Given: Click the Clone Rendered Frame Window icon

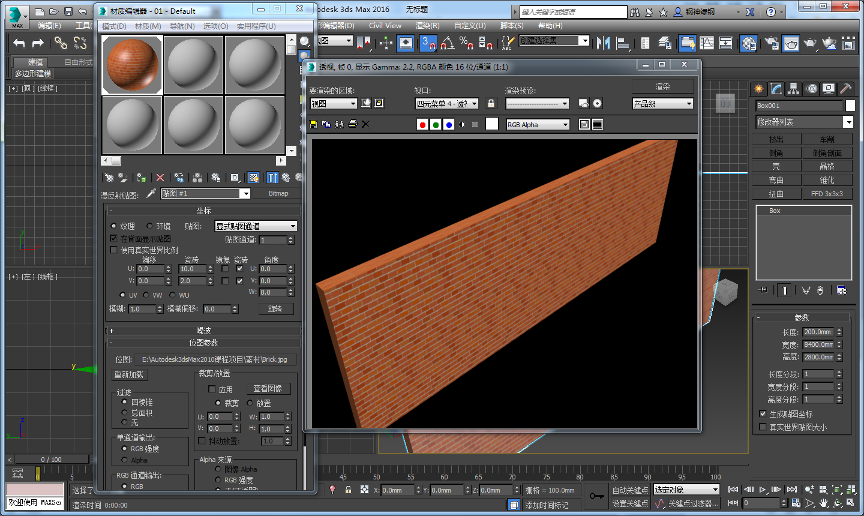Looking at the screenshot, I should (x=339, y=124).
